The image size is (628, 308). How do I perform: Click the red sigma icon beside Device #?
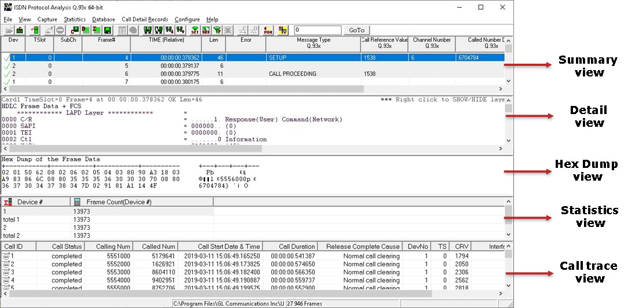(8, 202)
